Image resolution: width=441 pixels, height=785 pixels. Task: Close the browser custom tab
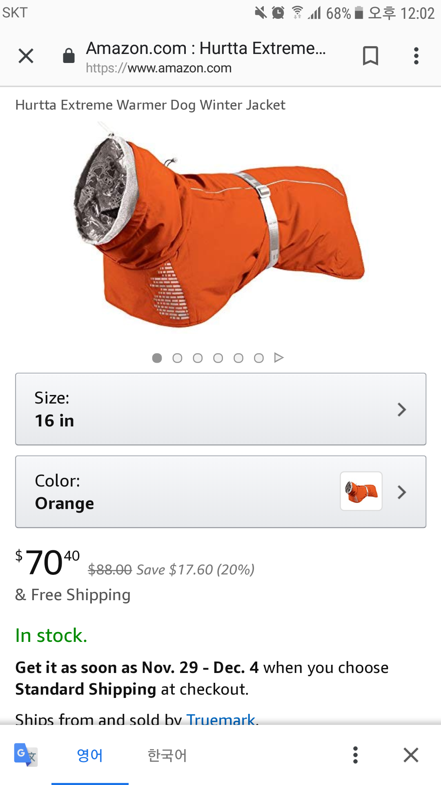coord(26,56)
